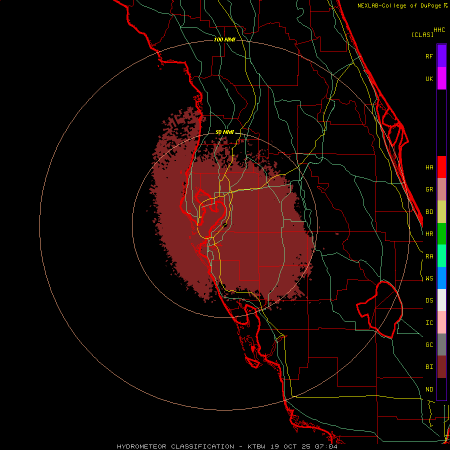
Task: Click the "HHC" product code text
Action: coord(439,30)
